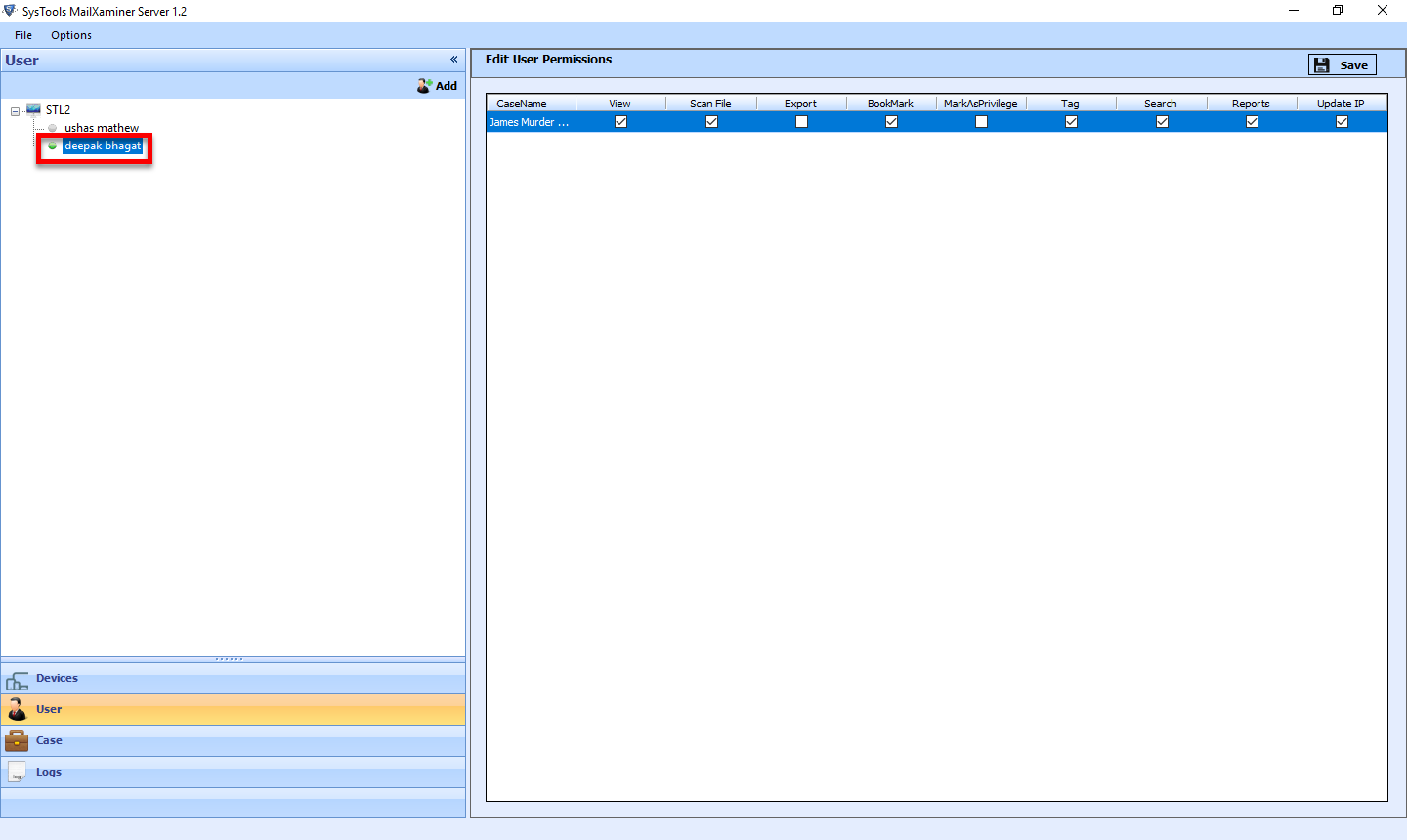Screen dimensions: 1407x840
Task: Click the Save button label
Action: coord(1353,65)
